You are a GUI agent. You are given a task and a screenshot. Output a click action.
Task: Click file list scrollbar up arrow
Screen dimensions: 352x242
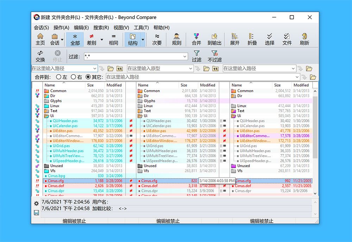315,91
